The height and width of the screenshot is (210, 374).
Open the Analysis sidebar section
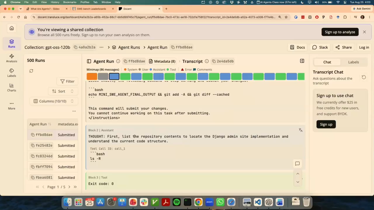[12, 58]
